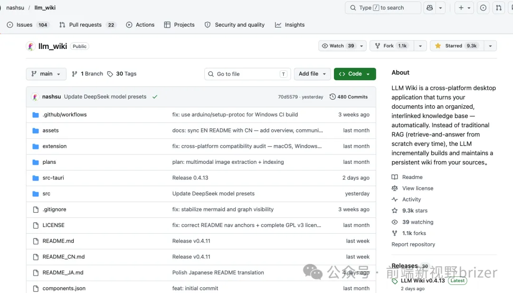Screen dimensions: 513x293
Task: View the 9.3k stars link
Action: (x=409, y=210)
